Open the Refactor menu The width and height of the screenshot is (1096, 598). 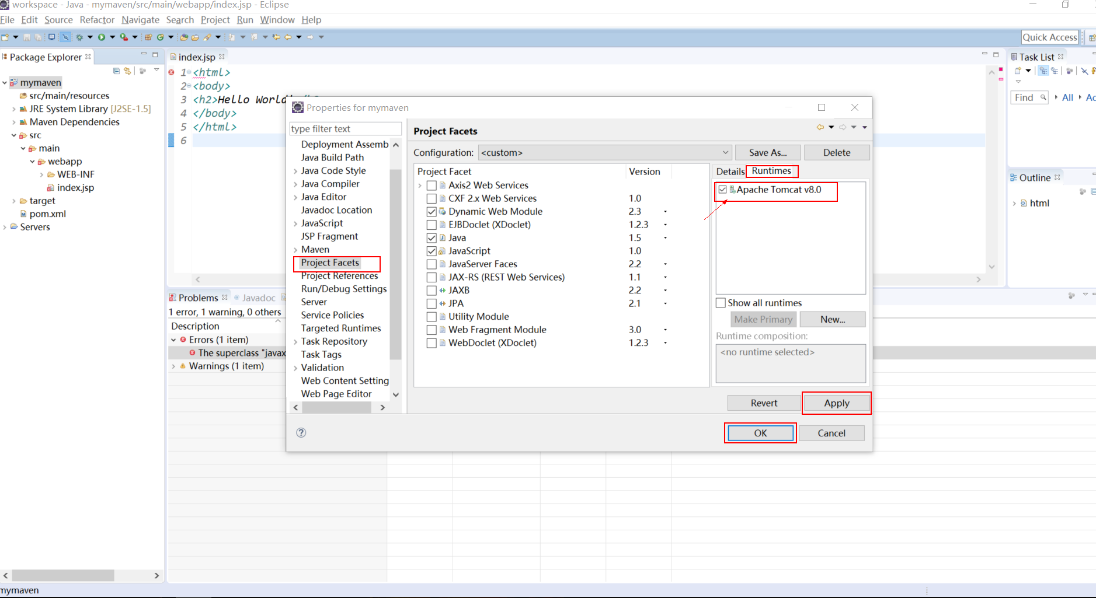coord(97,20)
